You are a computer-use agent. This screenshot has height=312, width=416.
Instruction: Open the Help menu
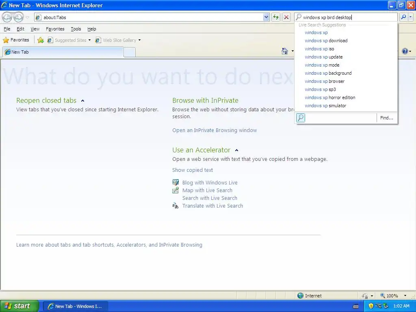coord(92,29)
